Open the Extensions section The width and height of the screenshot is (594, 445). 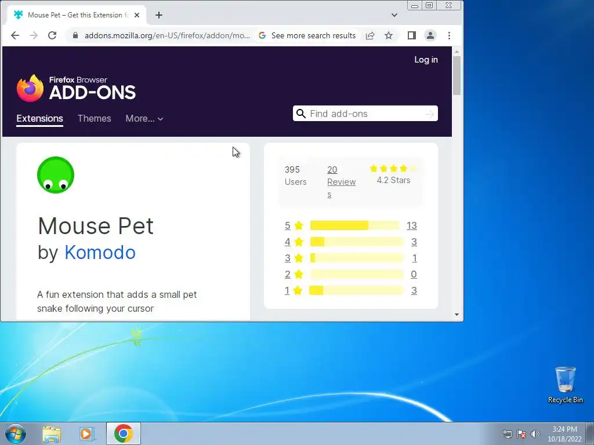click(x=40, y=118)
